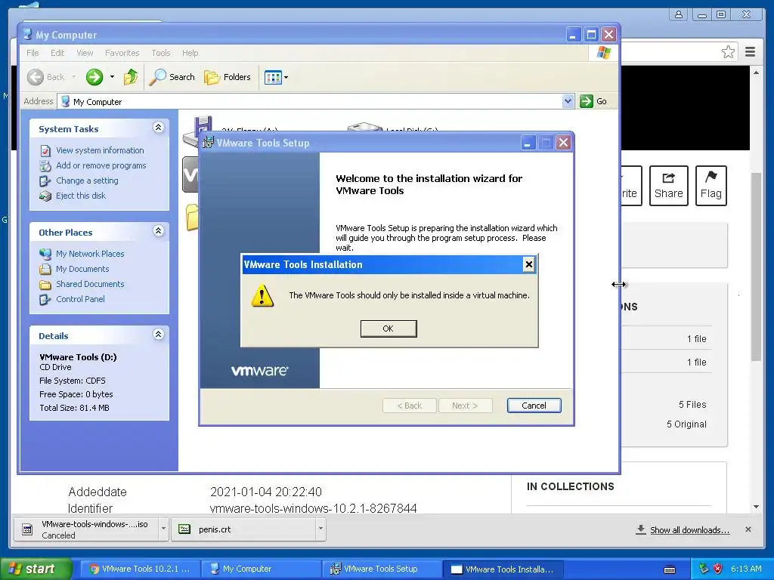774x580 pixels.
Task: Click the browser scrollbar down arrow
Action: [x=756, y=507]
